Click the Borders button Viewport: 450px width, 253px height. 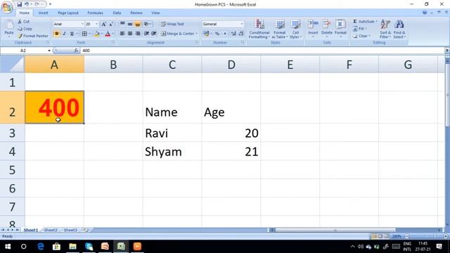coord(84,34)
